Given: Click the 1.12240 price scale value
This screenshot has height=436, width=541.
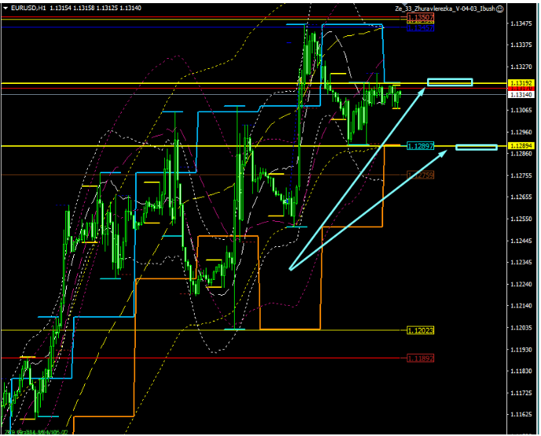Looking at the screenshot, I should click(x=521, y=284).
